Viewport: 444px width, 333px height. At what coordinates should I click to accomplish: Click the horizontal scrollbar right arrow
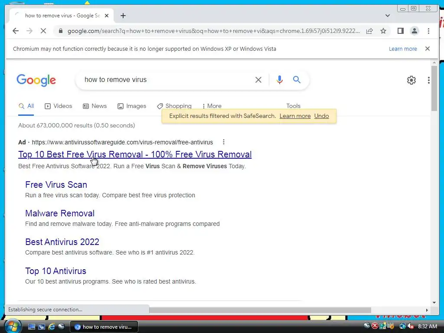427,310
